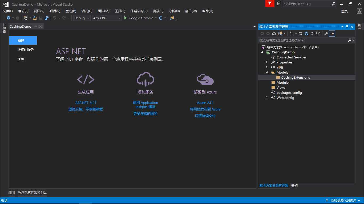The image size is (364, 204).
Task: Open Google Chrome browser target dropdown arrow
Action: pyautogui.click(x=156, y=18)
